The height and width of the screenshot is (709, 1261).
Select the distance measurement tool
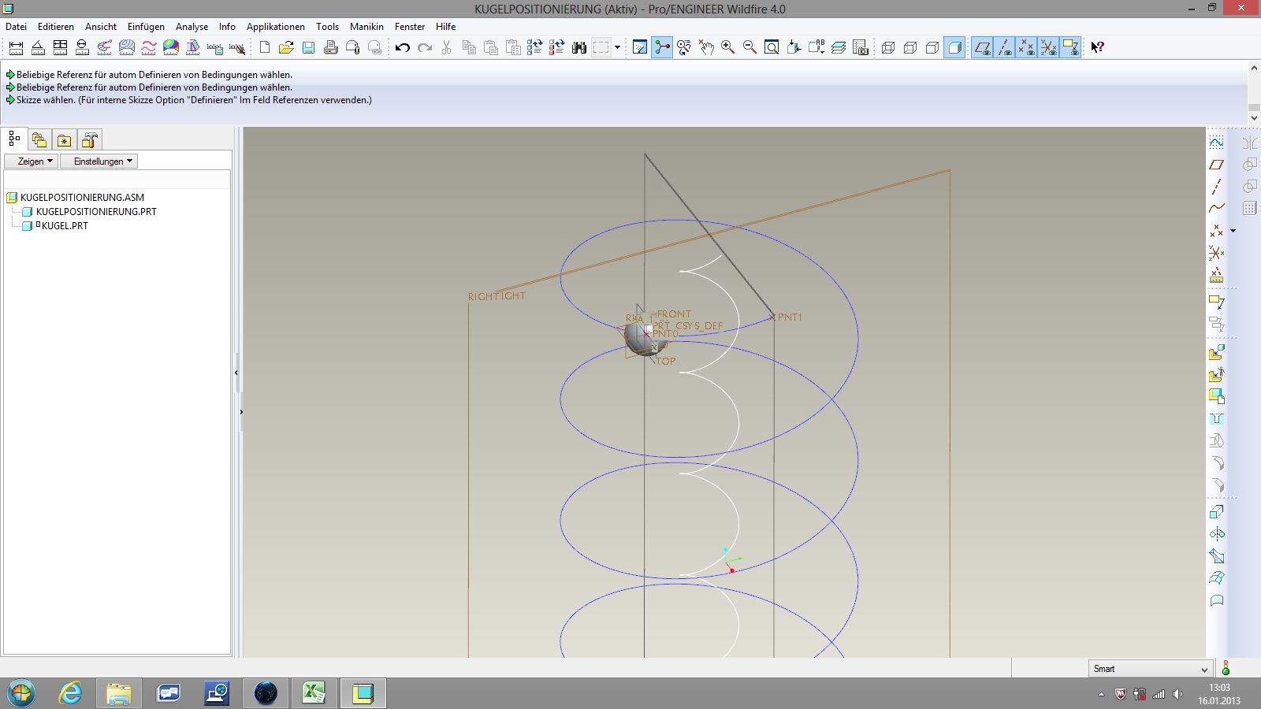16,47
